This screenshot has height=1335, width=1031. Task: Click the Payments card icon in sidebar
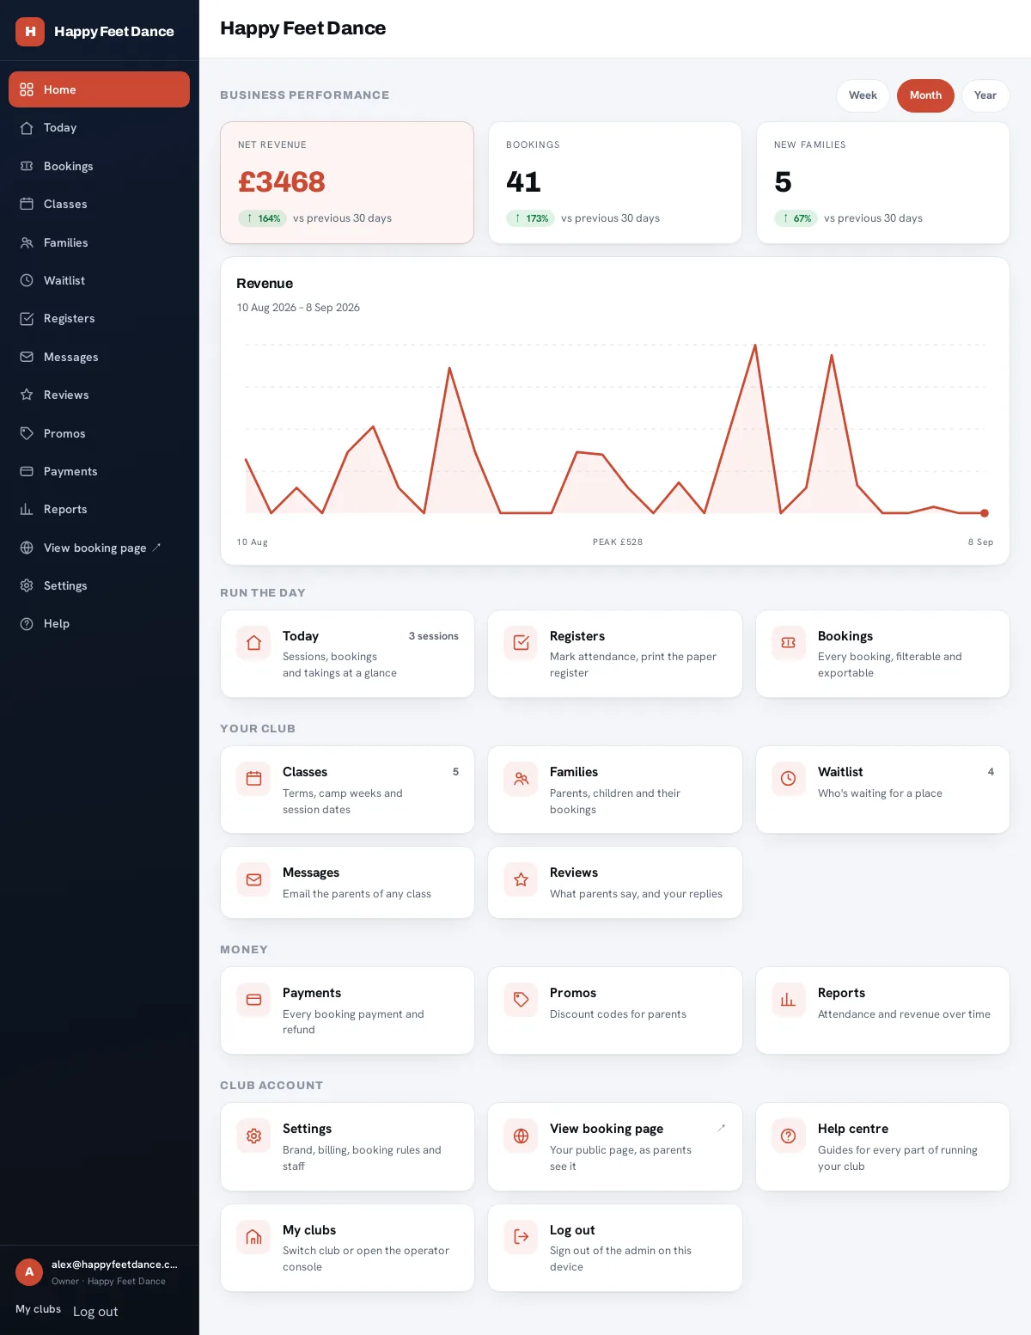[x=27, y=471]
